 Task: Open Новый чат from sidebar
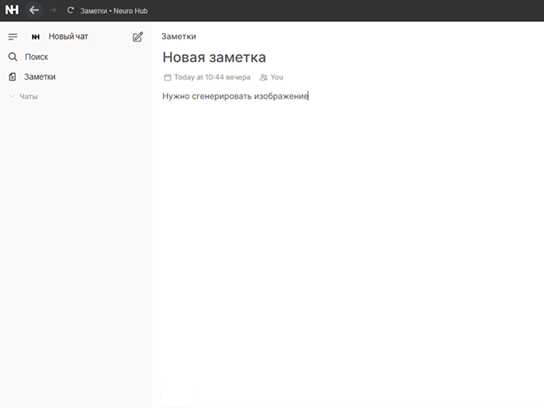[68, 36]
